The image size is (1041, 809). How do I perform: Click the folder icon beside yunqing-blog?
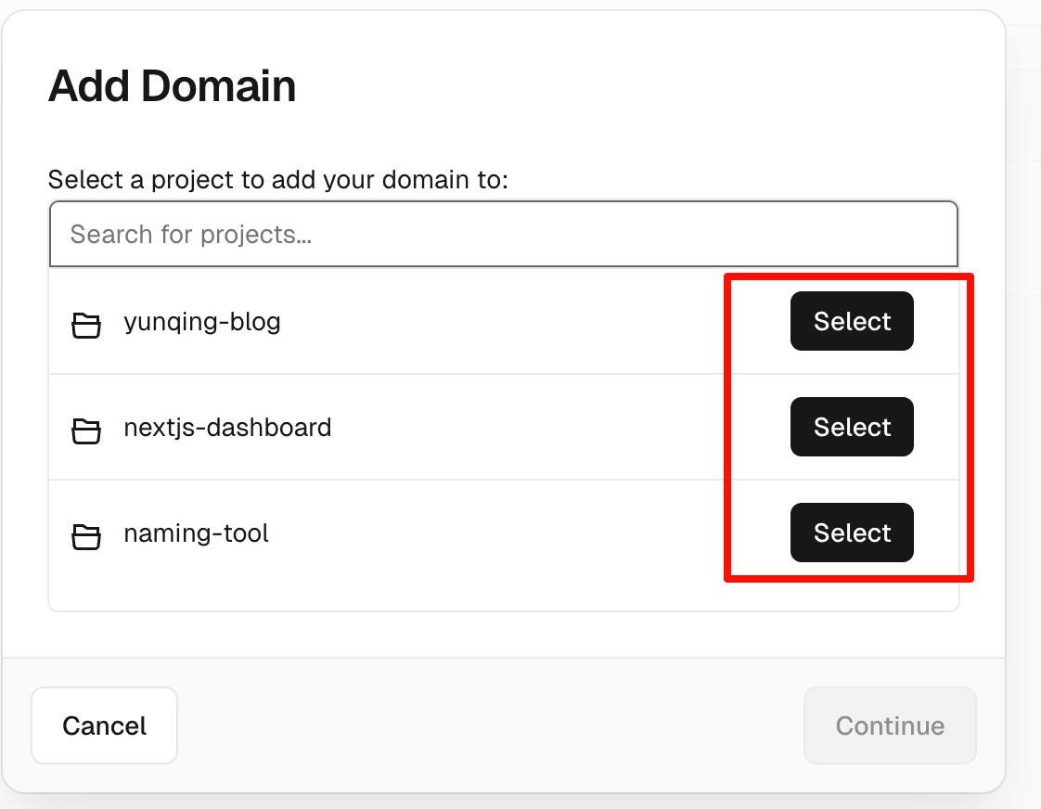[x=86, y=325]
